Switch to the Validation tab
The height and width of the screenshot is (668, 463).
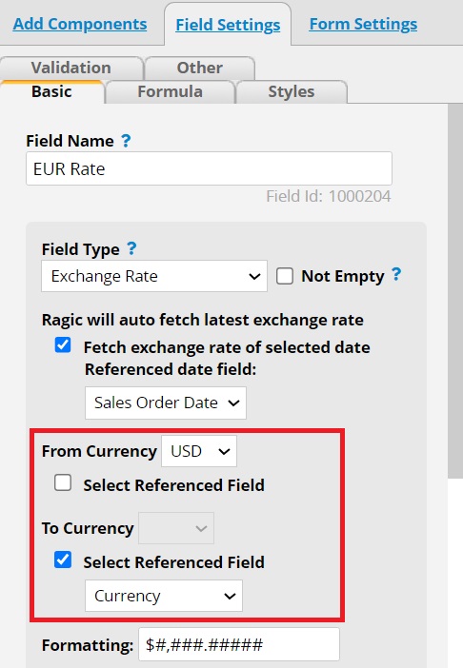(x=71, y=68)
